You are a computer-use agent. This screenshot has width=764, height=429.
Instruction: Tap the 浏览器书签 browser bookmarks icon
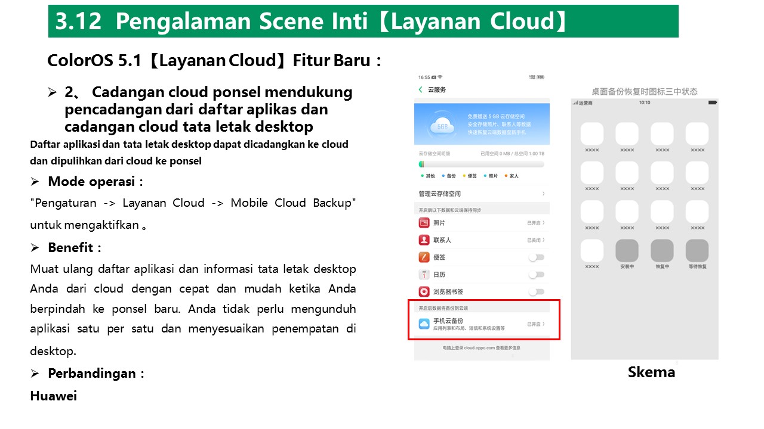[x=424, y=292]
